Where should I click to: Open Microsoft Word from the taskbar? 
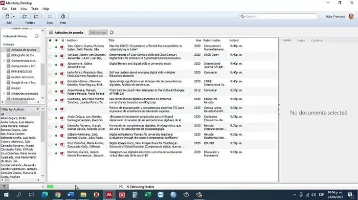tap(71, 195)
